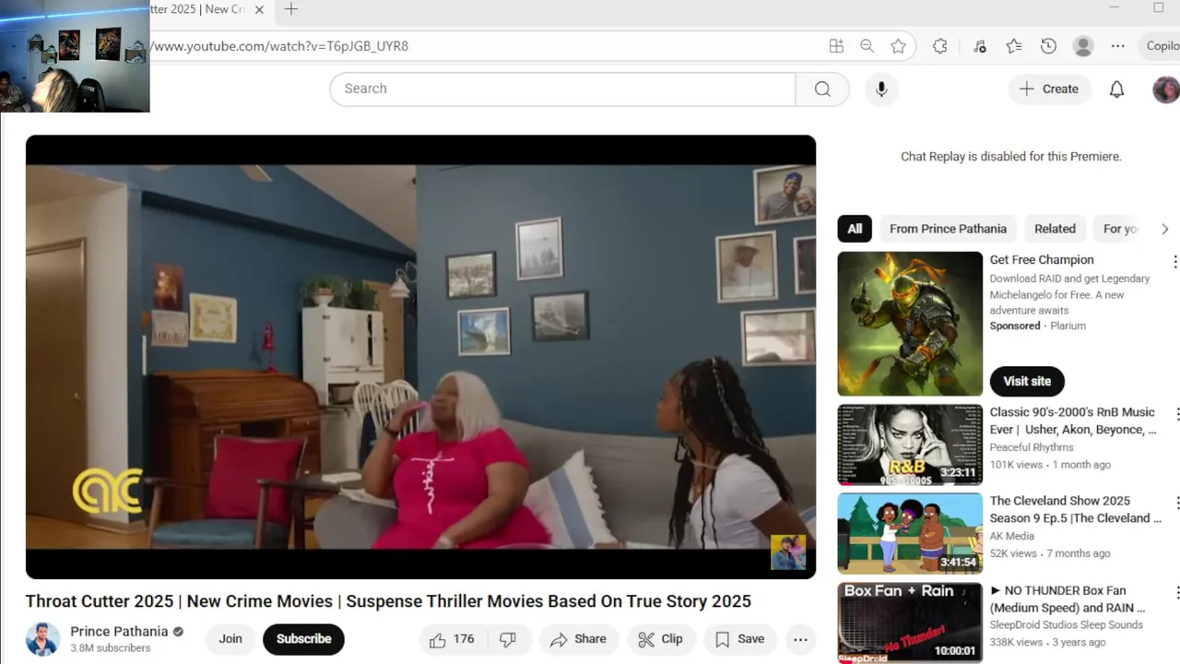Click the 3.8M subscribers text
Viewport: 1180px width, 664px height.
click(111, 648)
